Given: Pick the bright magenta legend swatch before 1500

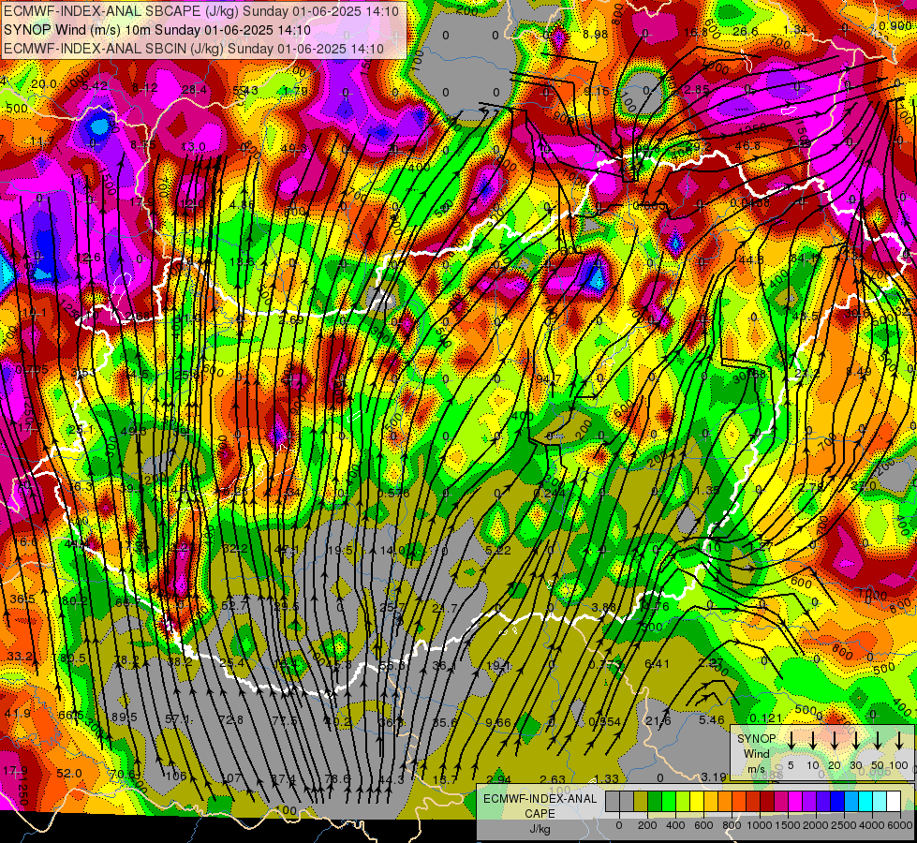Looking at the screenshot, I should point(795,802).
